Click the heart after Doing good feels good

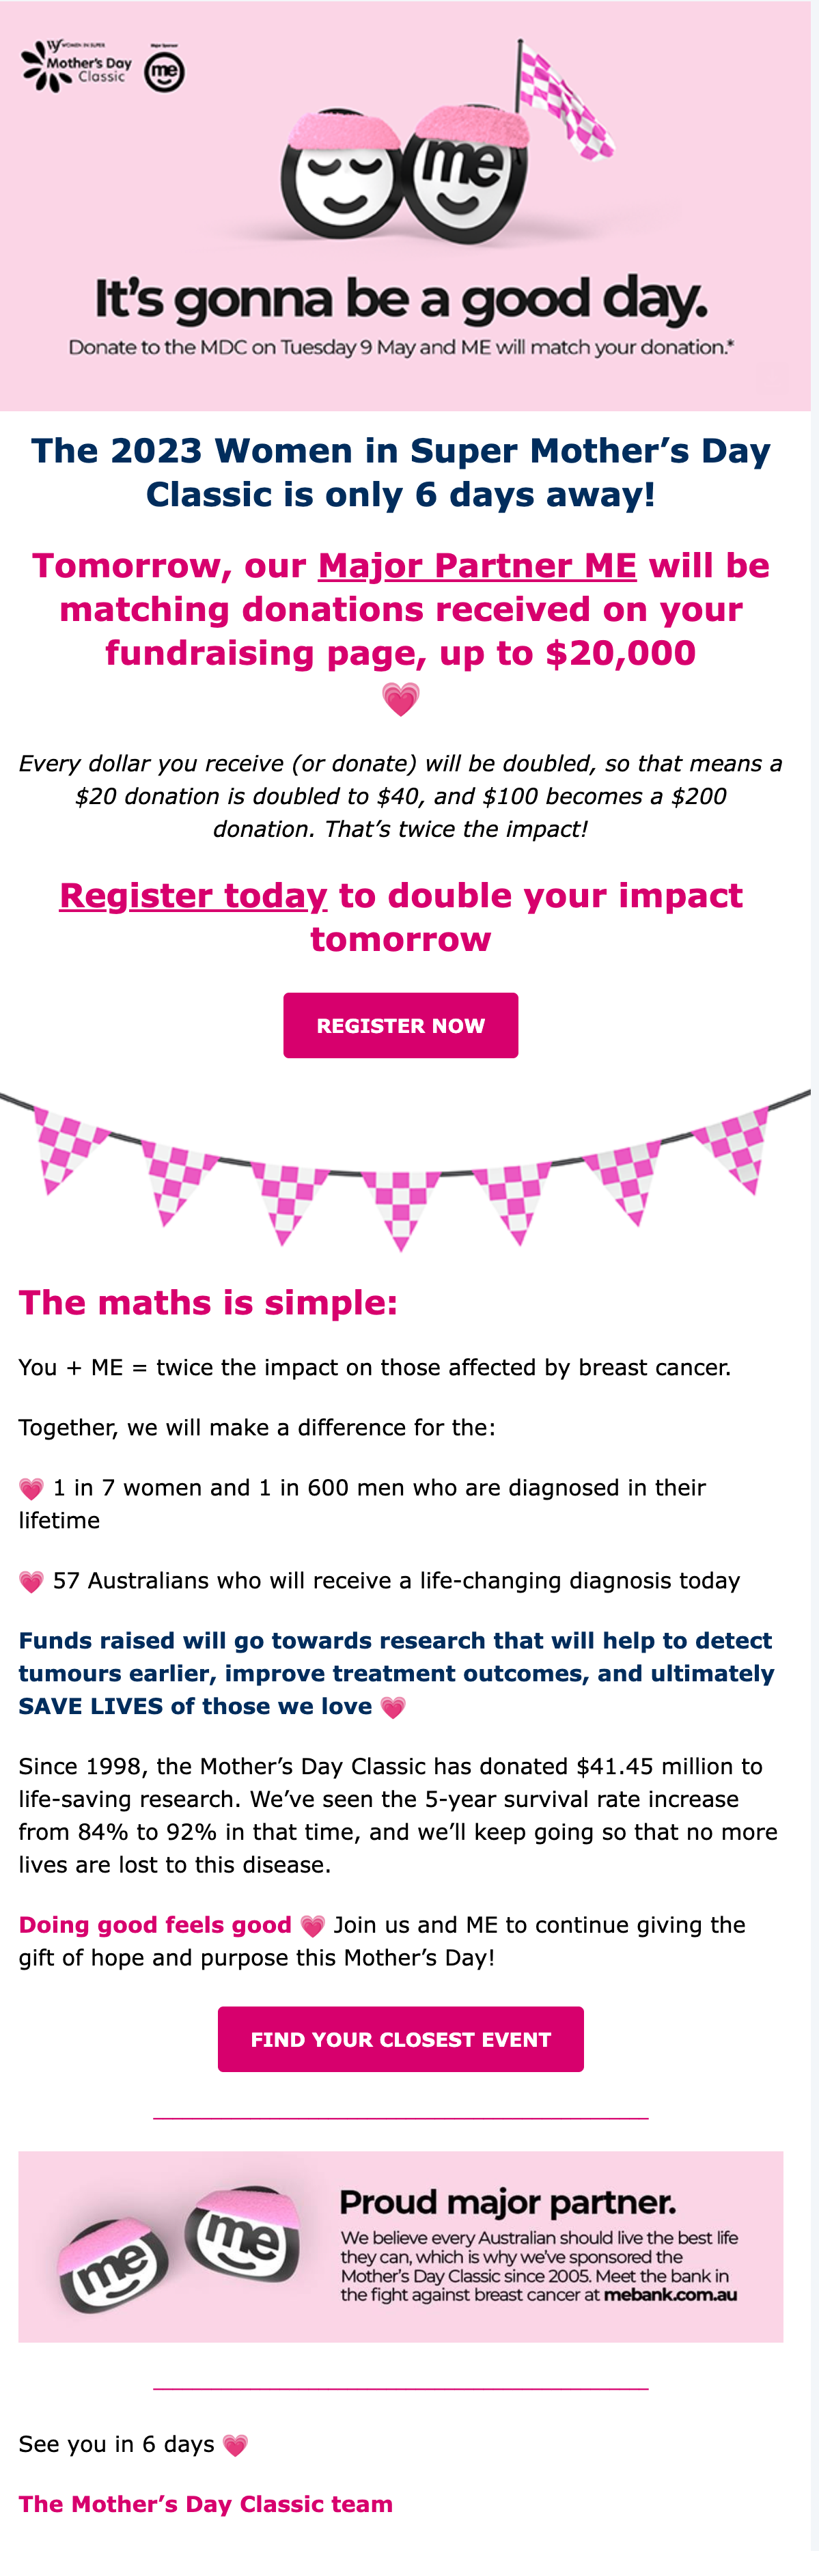(x=312, y=1926)
